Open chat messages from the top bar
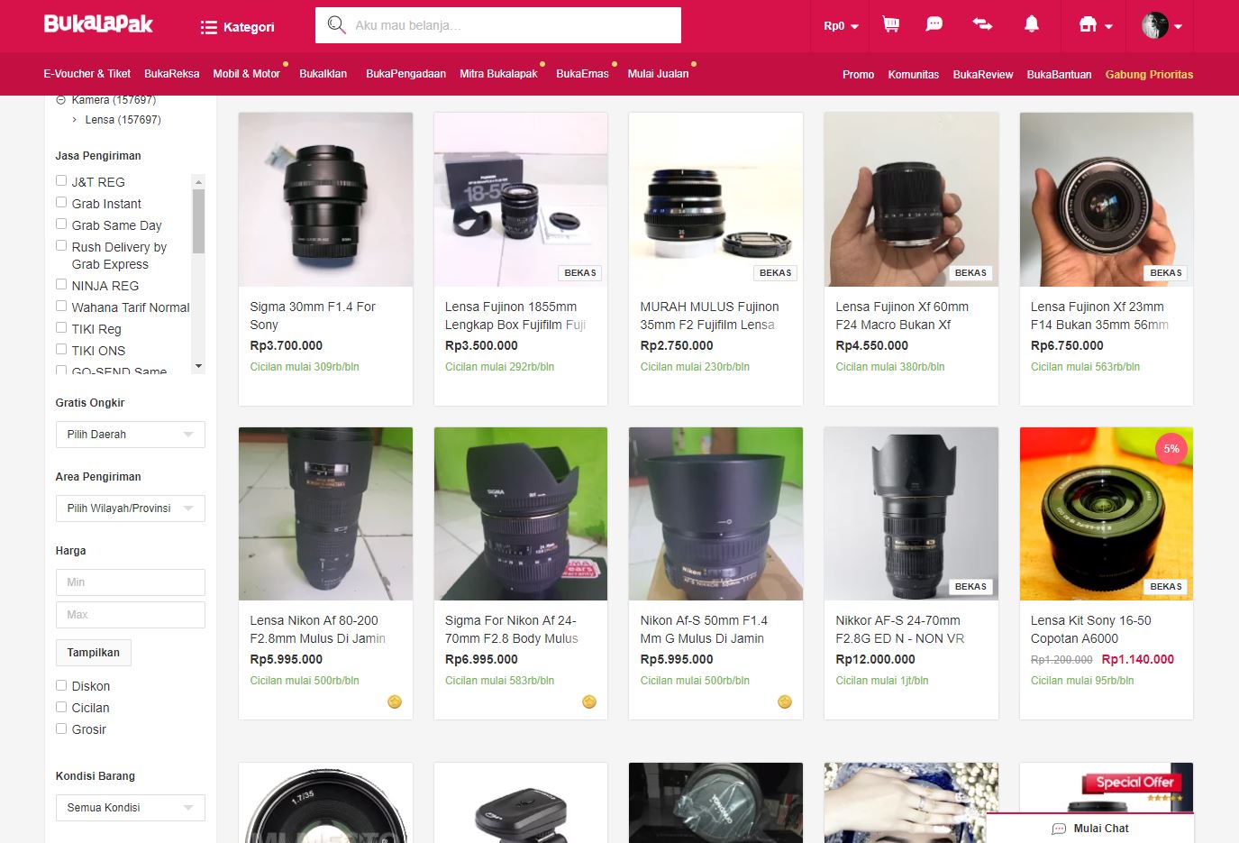The height and width of the screenshot is (843, 1239). [934, 24]
